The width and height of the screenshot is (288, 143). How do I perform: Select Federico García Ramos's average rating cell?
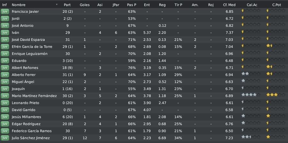click(x=229, y=131)
